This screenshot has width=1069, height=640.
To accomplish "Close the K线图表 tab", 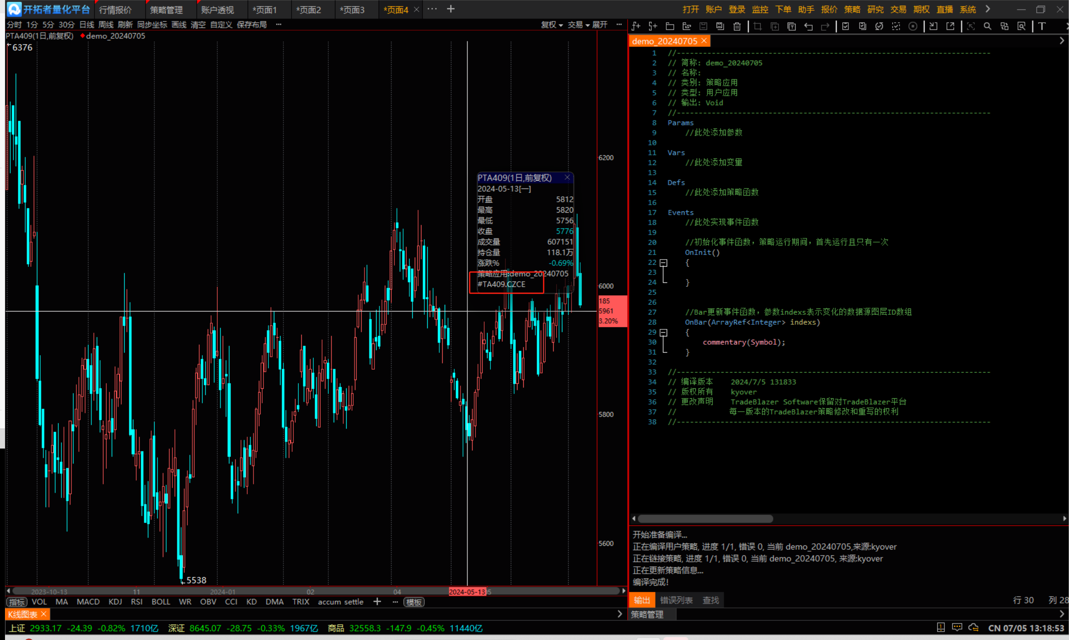I will point(44,614).
